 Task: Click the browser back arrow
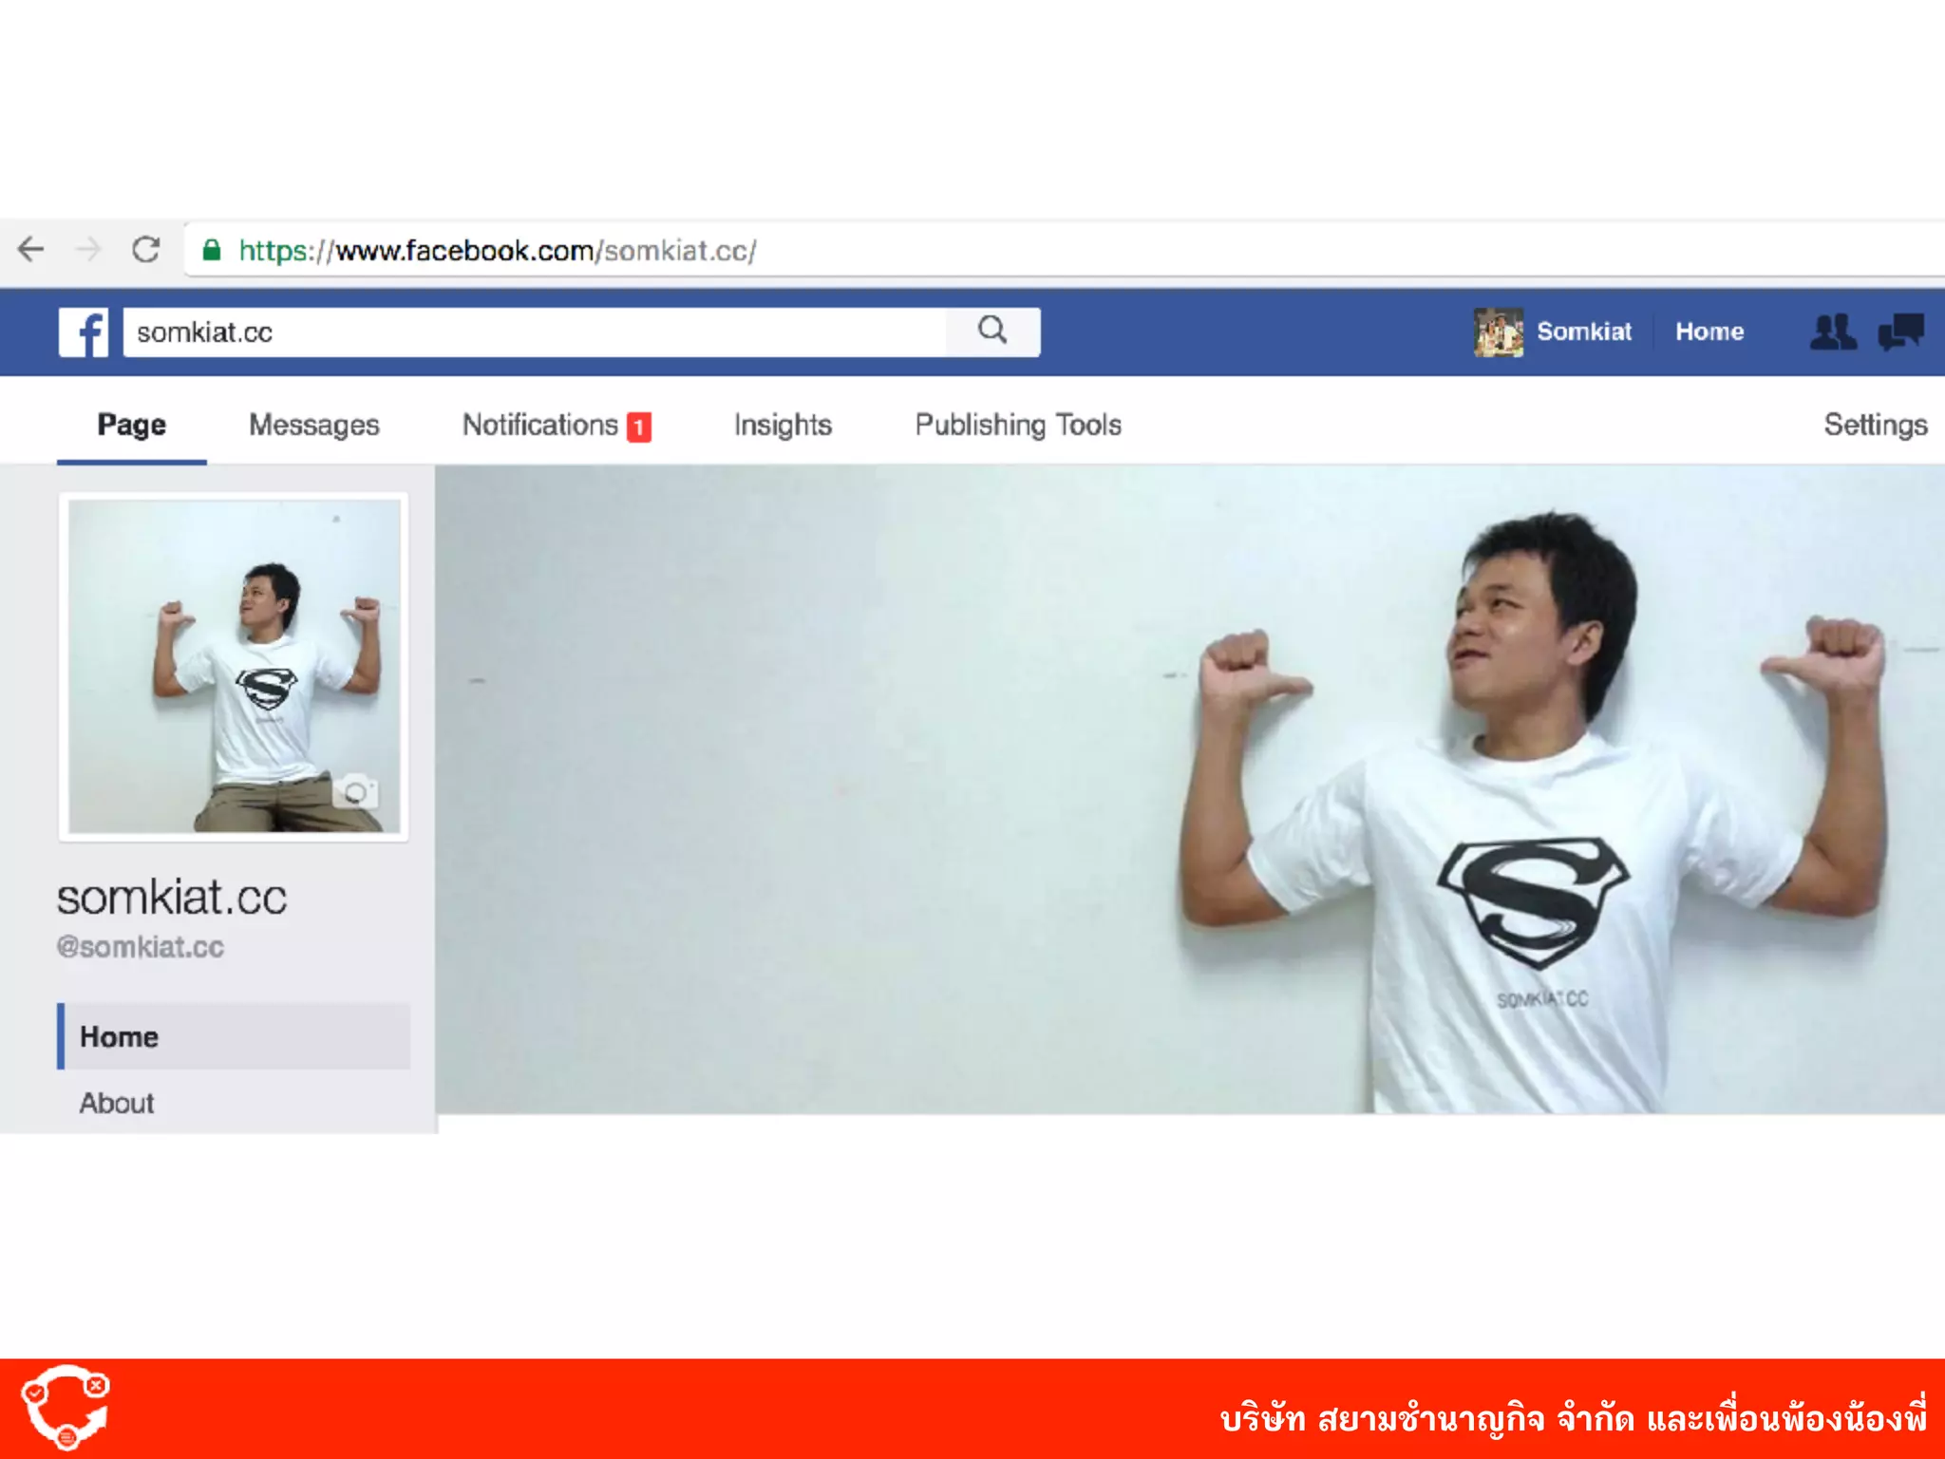(31, 250)
